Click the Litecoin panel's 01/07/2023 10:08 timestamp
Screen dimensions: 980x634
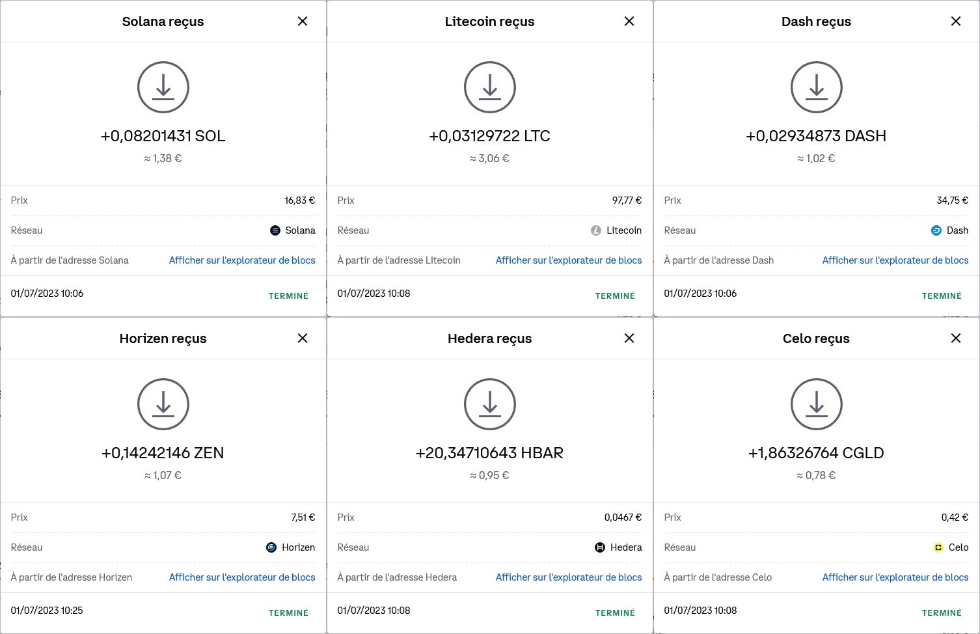point(374,294)
